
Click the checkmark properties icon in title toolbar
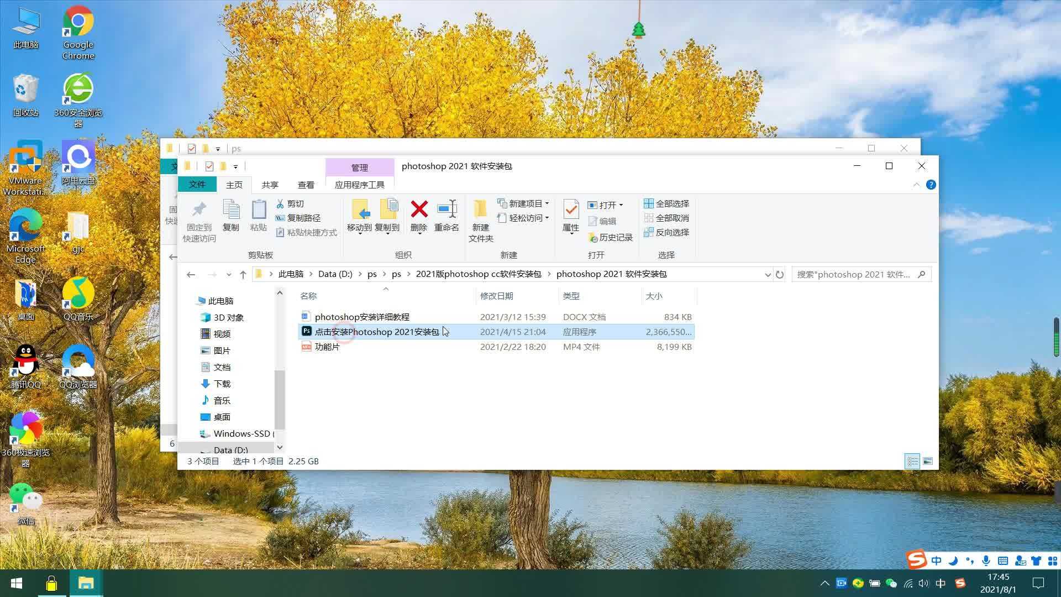point(209,166)
